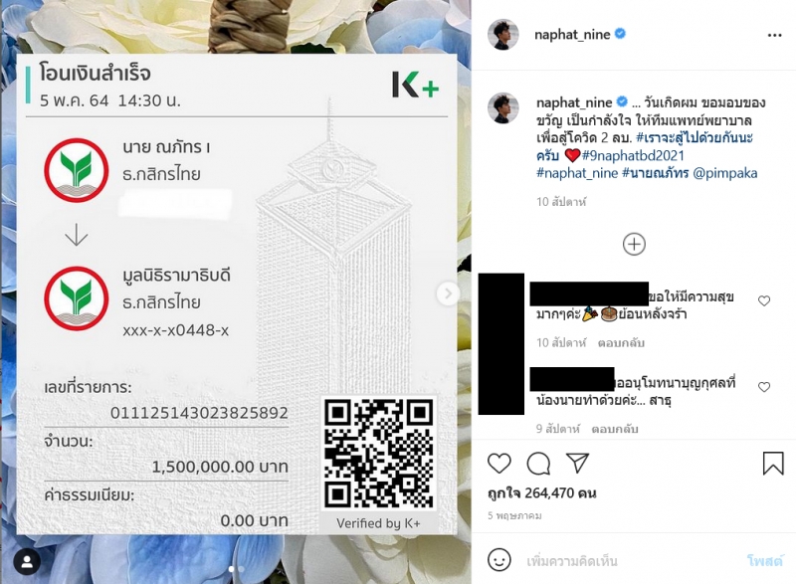Load more comments with the plus circle
This screenshot has width=796, height=584.
click(x=634, y=244)
